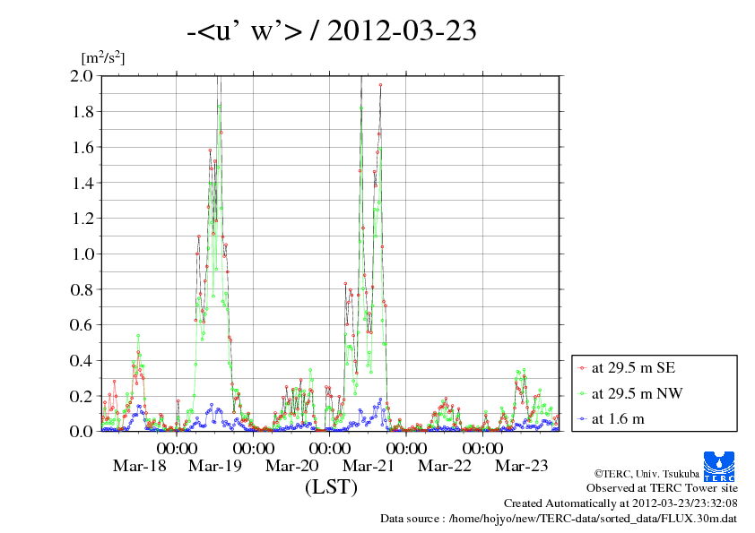Viewport: 755px width, 533px height.
Task: Click the red peak point near 1.95 on Mar-21
Action: pyautogui.click(x=380, y=85)
